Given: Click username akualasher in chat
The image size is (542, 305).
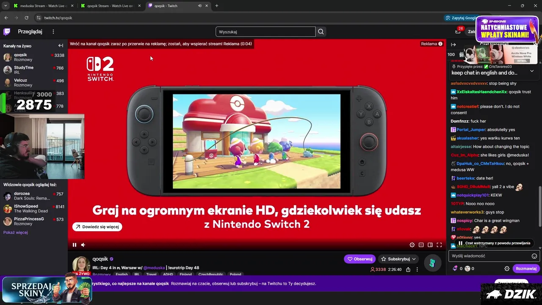Looking at the screenshot, I should click(x=467, y=138).
